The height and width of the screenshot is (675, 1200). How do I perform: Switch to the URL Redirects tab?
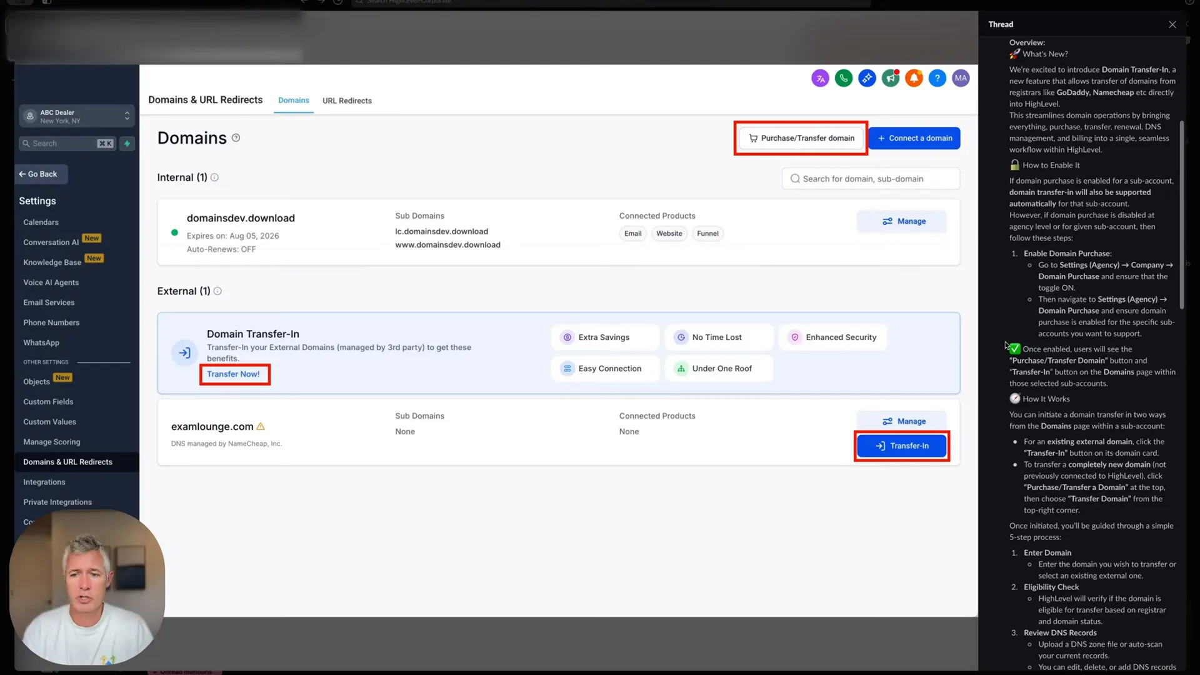347,101
